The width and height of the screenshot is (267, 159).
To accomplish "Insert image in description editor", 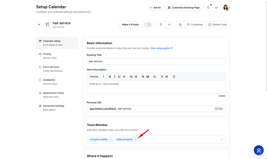I will tap(148, 77).
